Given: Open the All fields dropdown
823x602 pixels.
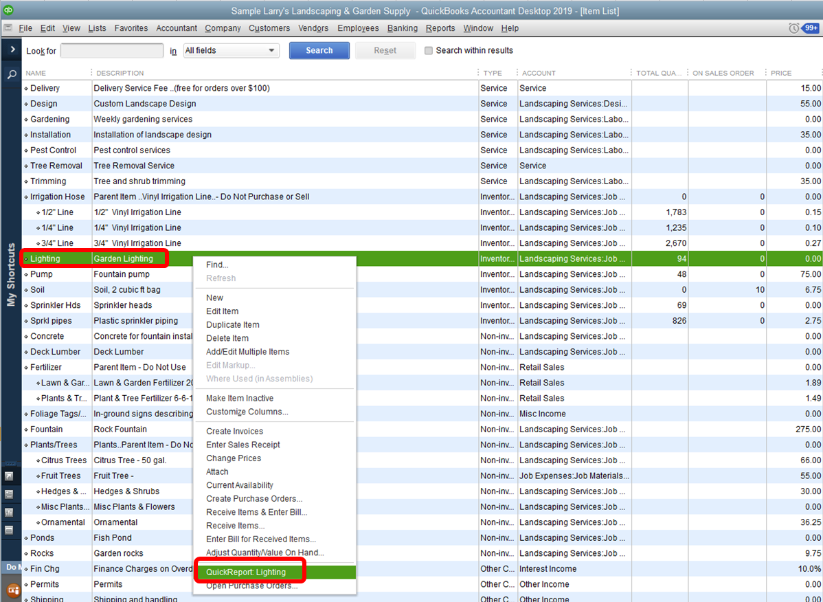Looking at the screenshot, I should 231,50.
